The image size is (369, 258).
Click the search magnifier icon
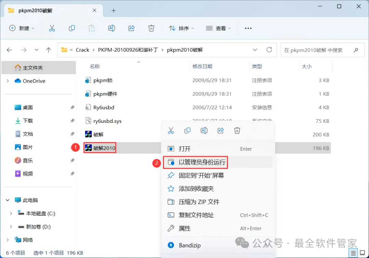coord(356,50)
